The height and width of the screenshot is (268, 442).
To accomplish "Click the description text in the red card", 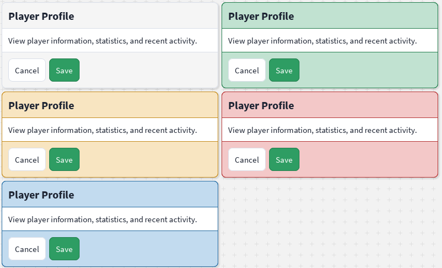I will (323, 130).
